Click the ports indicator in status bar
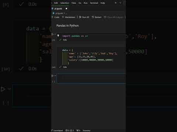 (78, 131)
